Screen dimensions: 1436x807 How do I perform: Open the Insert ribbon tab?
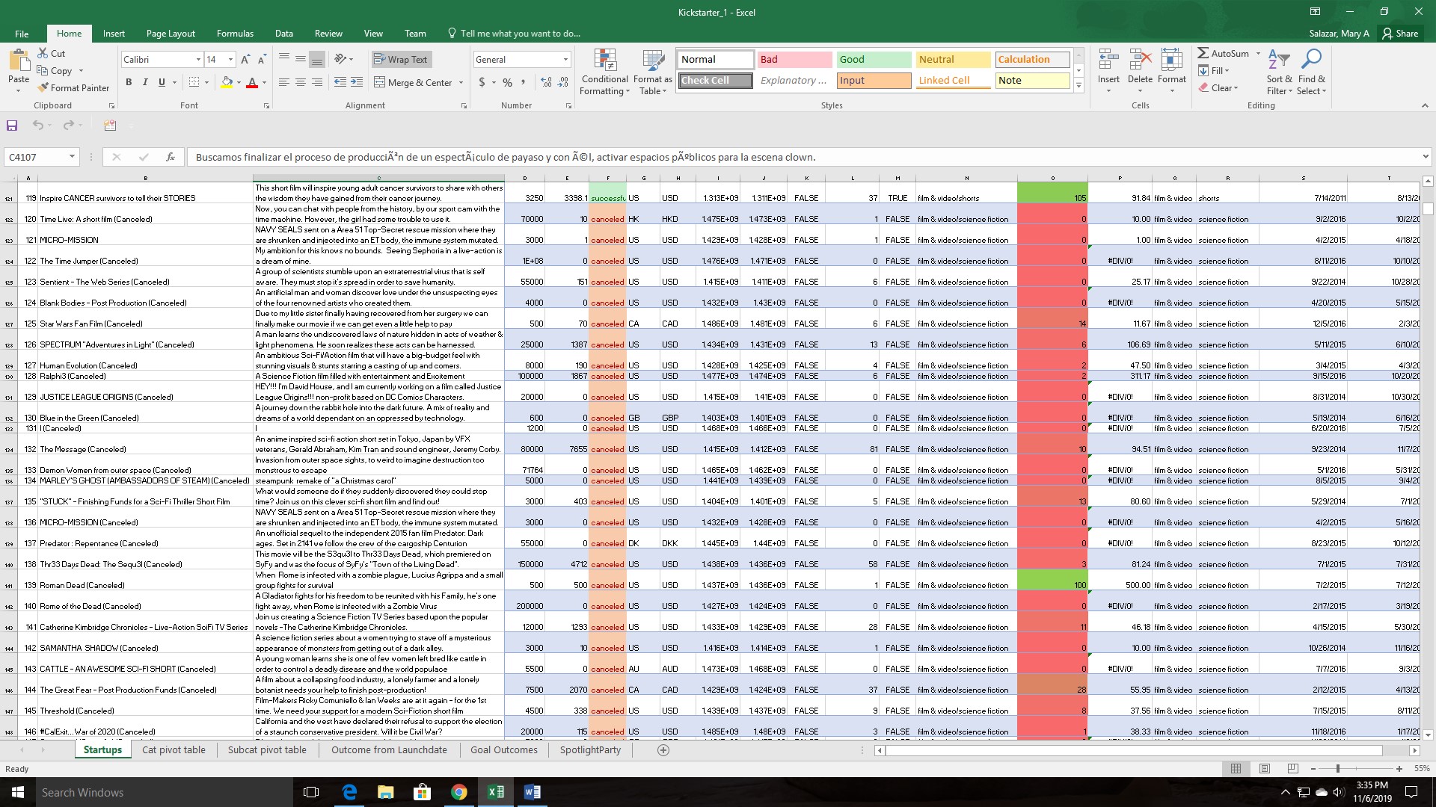pos(114,34)
